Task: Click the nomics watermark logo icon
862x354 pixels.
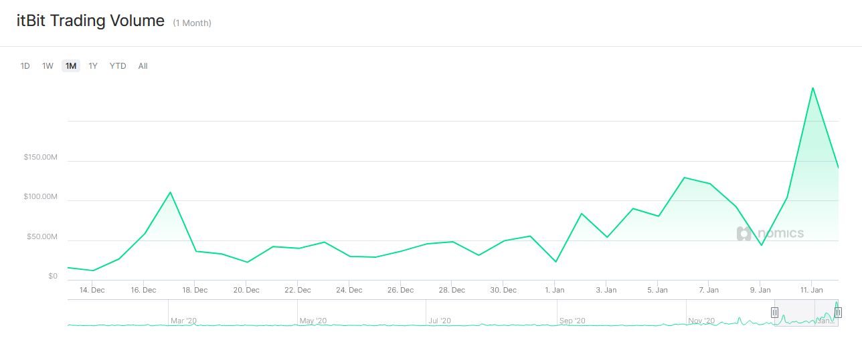Action: click(744, 234)
